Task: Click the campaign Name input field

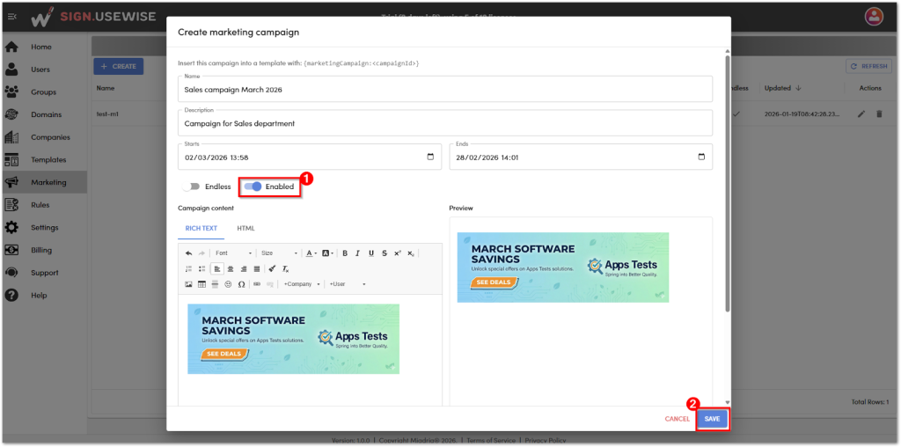Action: point(444,89)
